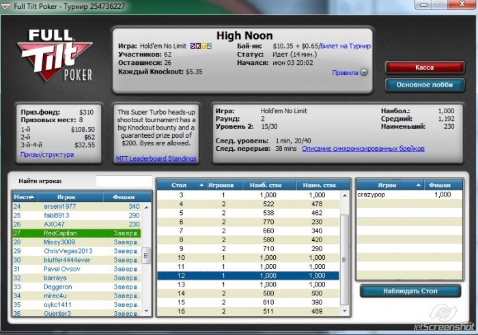Select table 9 row
Viewport: 478px width, 335px height.
click(x=249, y=249)
